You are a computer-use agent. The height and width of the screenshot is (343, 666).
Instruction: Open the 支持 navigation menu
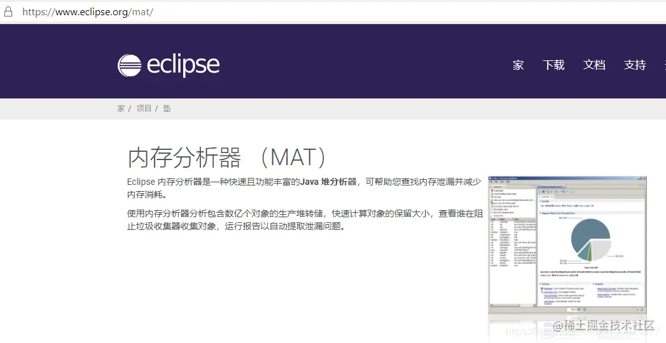[635, 65]
